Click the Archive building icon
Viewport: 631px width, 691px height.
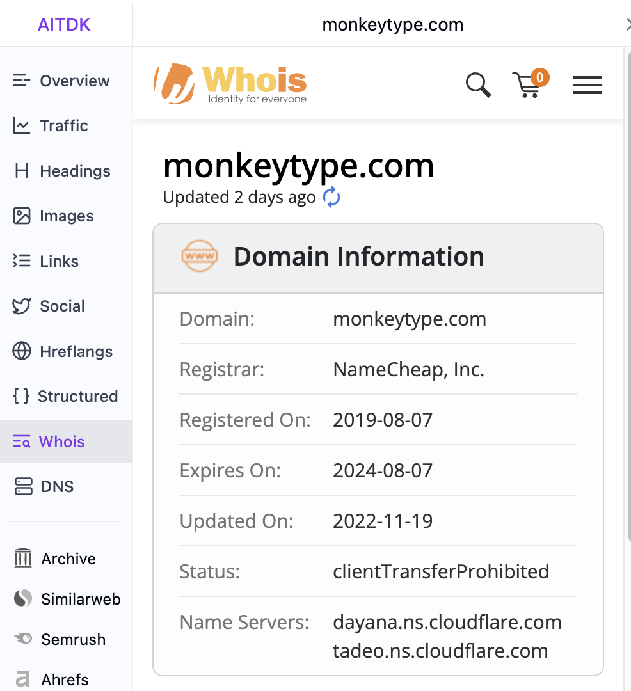pyautogui.click(x=23, y=558)
